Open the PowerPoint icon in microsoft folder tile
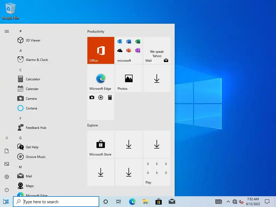The width and height of the screenshot is (276, 207). (129, 50)
